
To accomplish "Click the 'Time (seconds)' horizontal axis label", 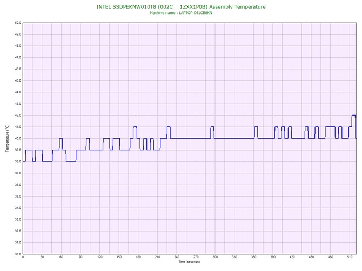I will click(189, 262).
